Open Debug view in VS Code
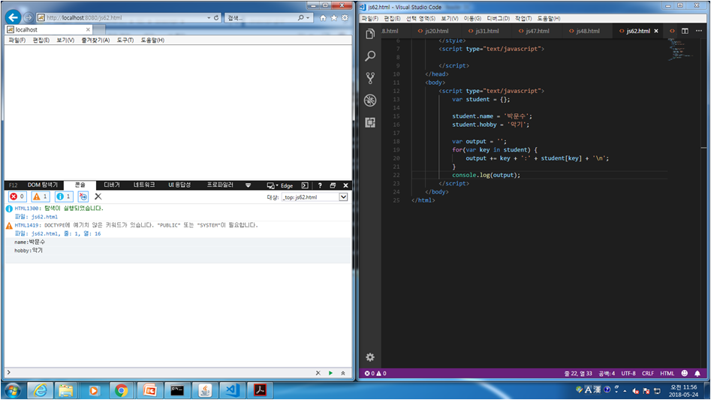This screenshot has width=711, height=400. [370, 100]
